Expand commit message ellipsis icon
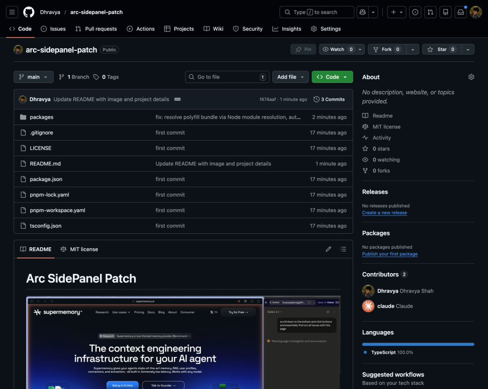Image resolution: width=488 pixels, height=389 pixels. [x=177, y=99]
